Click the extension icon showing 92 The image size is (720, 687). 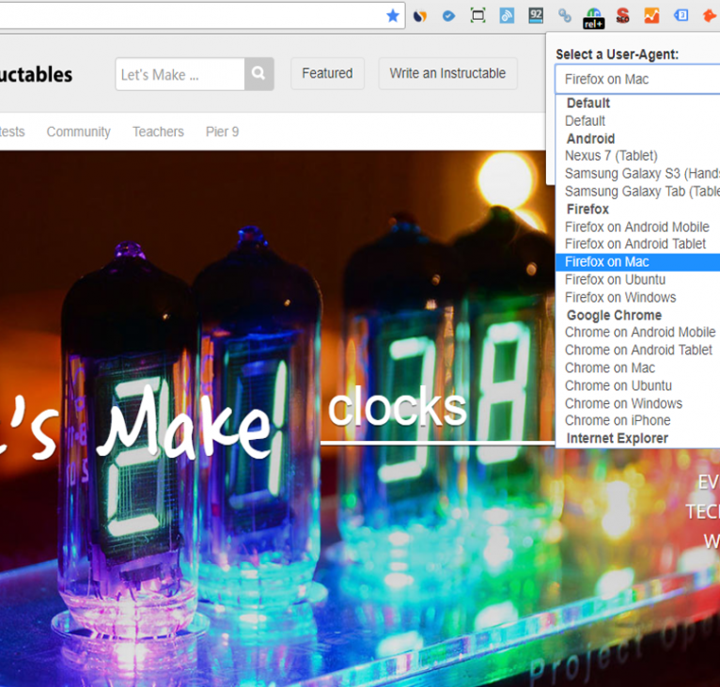(x=536, y=15)
